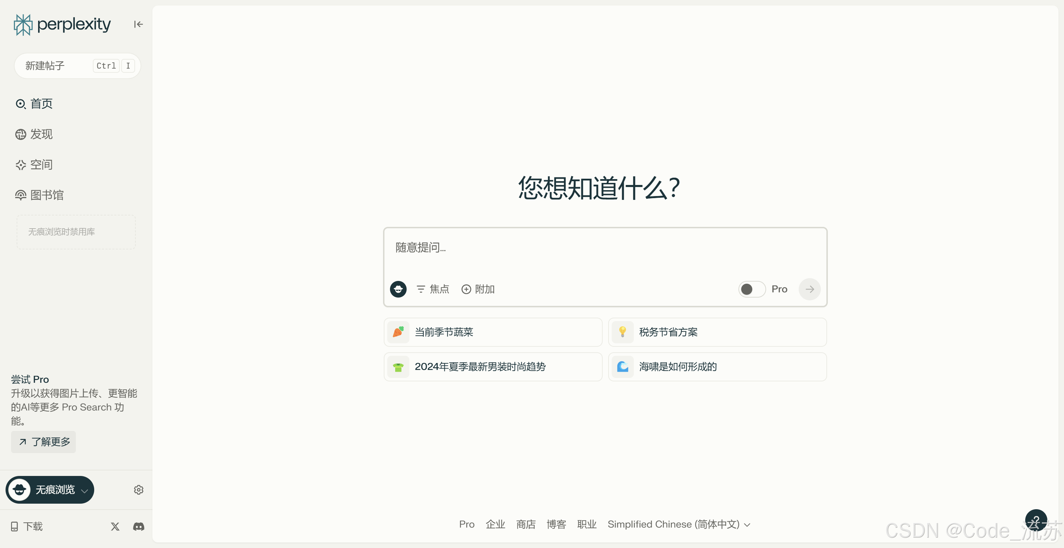Open the Discord icon link
This screenshot has height=548, width=1064.
(139, 527)
